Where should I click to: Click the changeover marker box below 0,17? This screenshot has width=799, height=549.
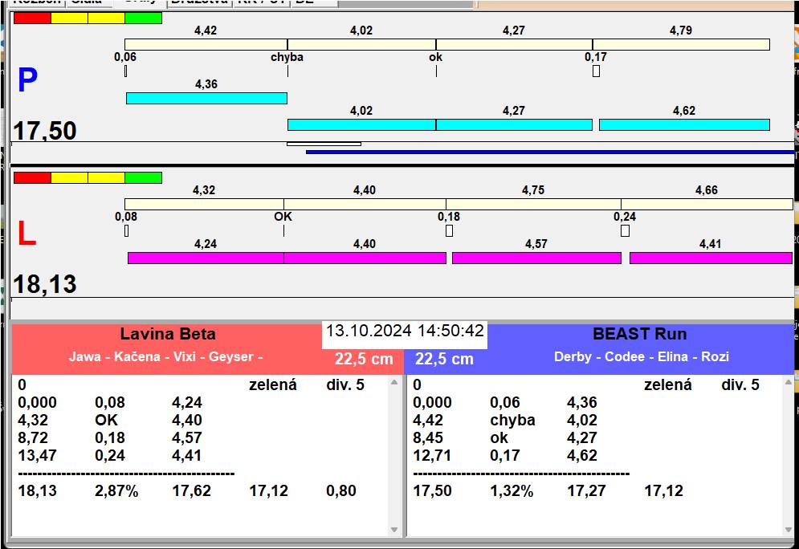(596, 71)
